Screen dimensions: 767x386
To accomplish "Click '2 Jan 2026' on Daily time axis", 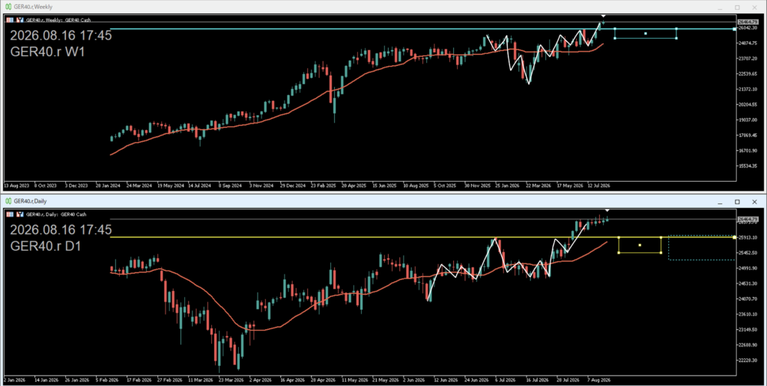I will pyautogui.click(x=14, y=380).
